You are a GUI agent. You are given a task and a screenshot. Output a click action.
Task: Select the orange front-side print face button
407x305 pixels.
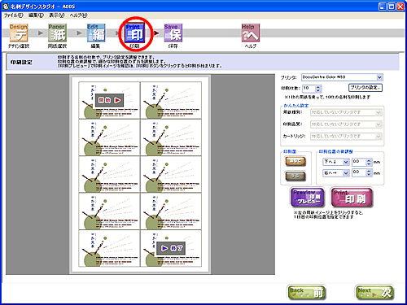pos(295,161)
